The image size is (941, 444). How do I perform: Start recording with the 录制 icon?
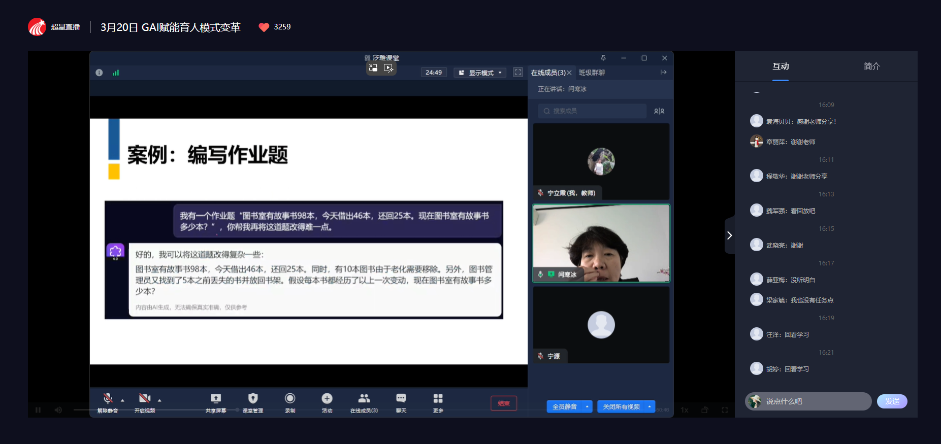[x=290, y=399]
